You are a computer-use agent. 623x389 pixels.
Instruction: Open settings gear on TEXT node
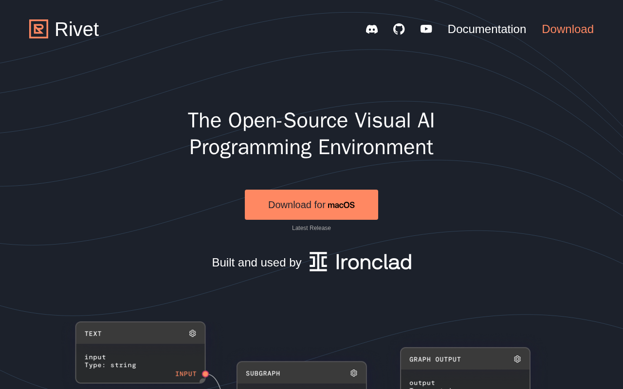click(x=193, y=333)
